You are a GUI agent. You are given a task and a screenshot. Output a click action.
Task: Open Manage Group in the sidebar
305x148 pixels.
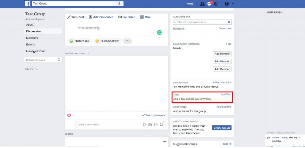36,51
